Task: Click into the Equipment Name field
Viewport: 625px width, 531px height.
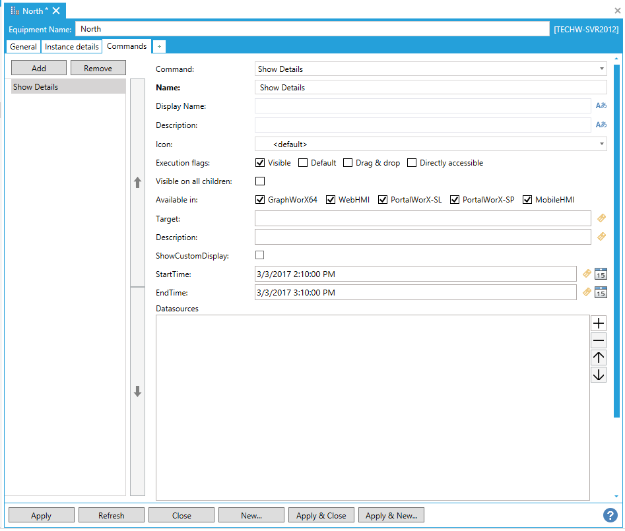Action: 312,29
